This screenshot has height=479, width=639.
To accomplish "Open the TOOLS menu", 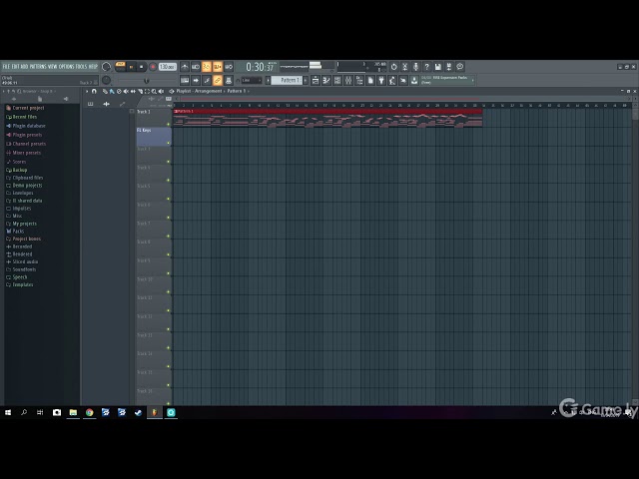I will click(x=82, y=67).
